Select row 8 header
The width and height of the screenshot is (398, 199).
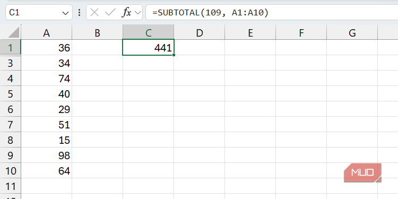tap(10, 140)
